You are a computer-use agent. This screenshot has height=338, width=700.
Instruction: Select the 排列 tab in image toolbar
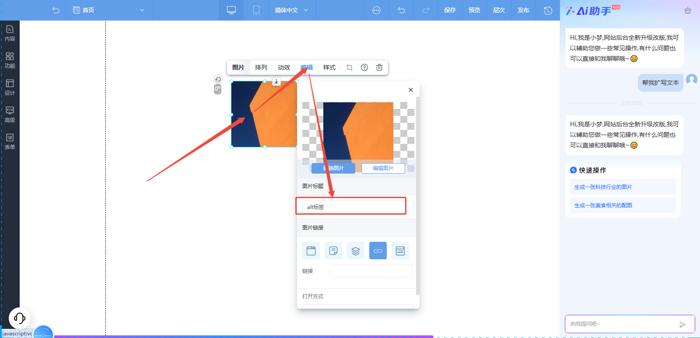pyautogui.click(x=261, y=67)
